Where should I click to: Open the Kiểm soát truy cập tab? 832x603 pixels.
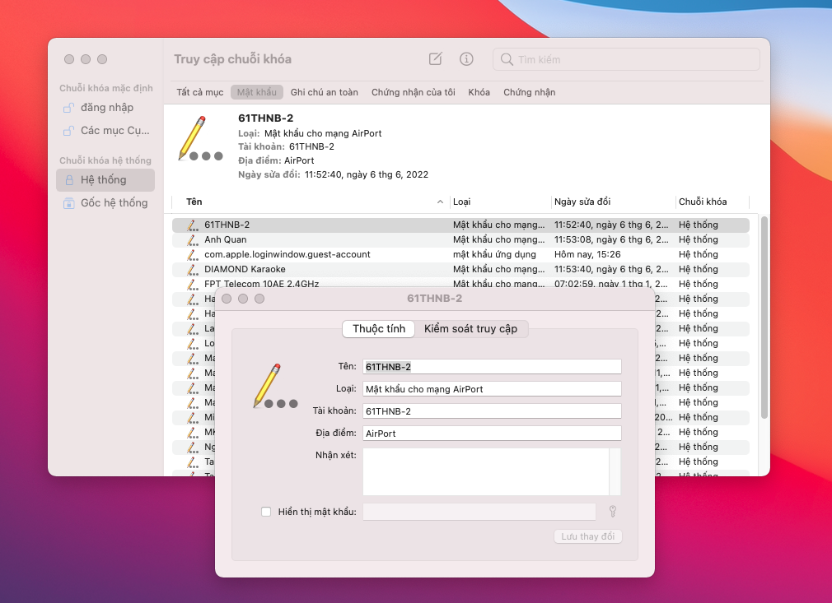[470, 328]
